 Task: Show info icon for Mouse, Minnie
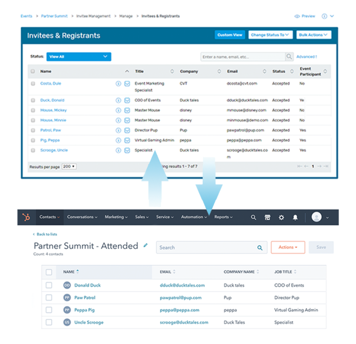[119, 120]
